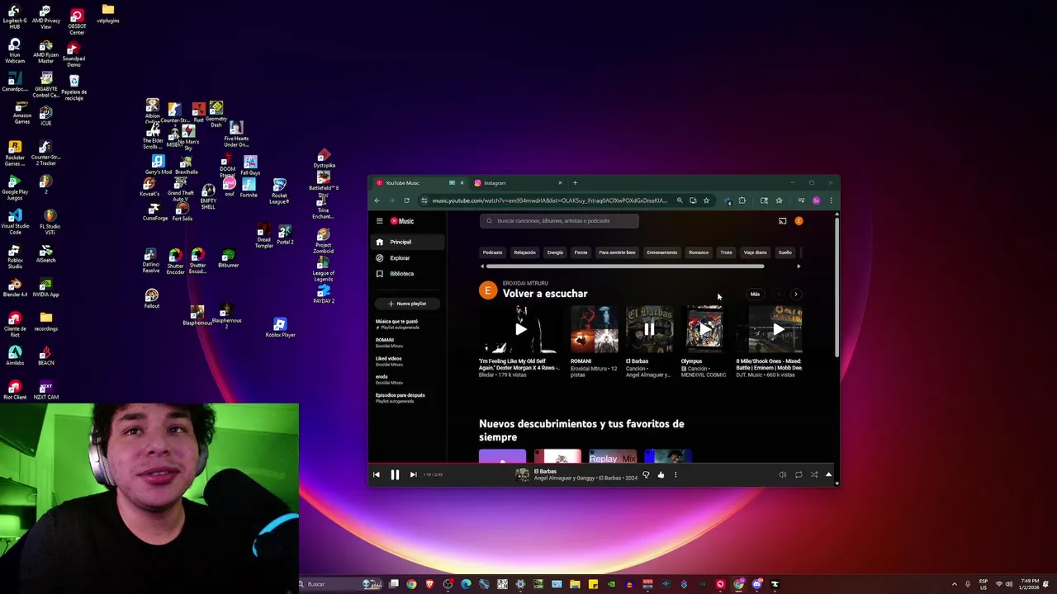Open the Música que te gustó playlist
This screenshot has height=594, width=1057.
[x=397, y=324]
